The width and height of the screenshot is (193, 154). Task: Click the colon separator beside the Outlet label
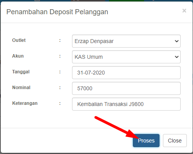point(60,41)
